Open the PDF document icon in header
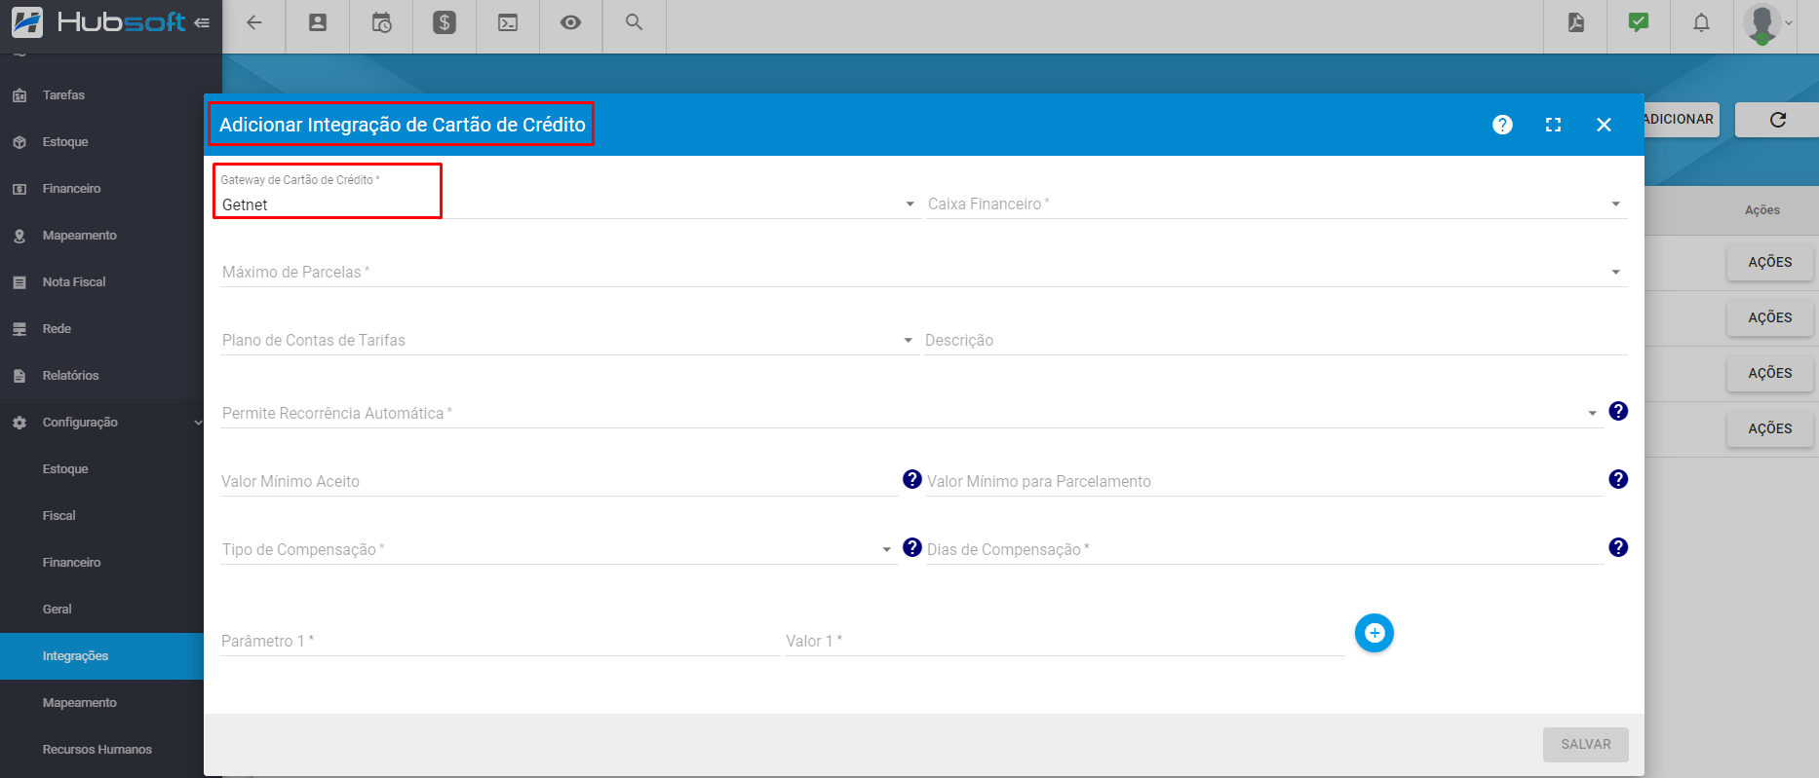Image resolution: width=1819 pixels, height=778 pixels. click(x=1576, y=22)
